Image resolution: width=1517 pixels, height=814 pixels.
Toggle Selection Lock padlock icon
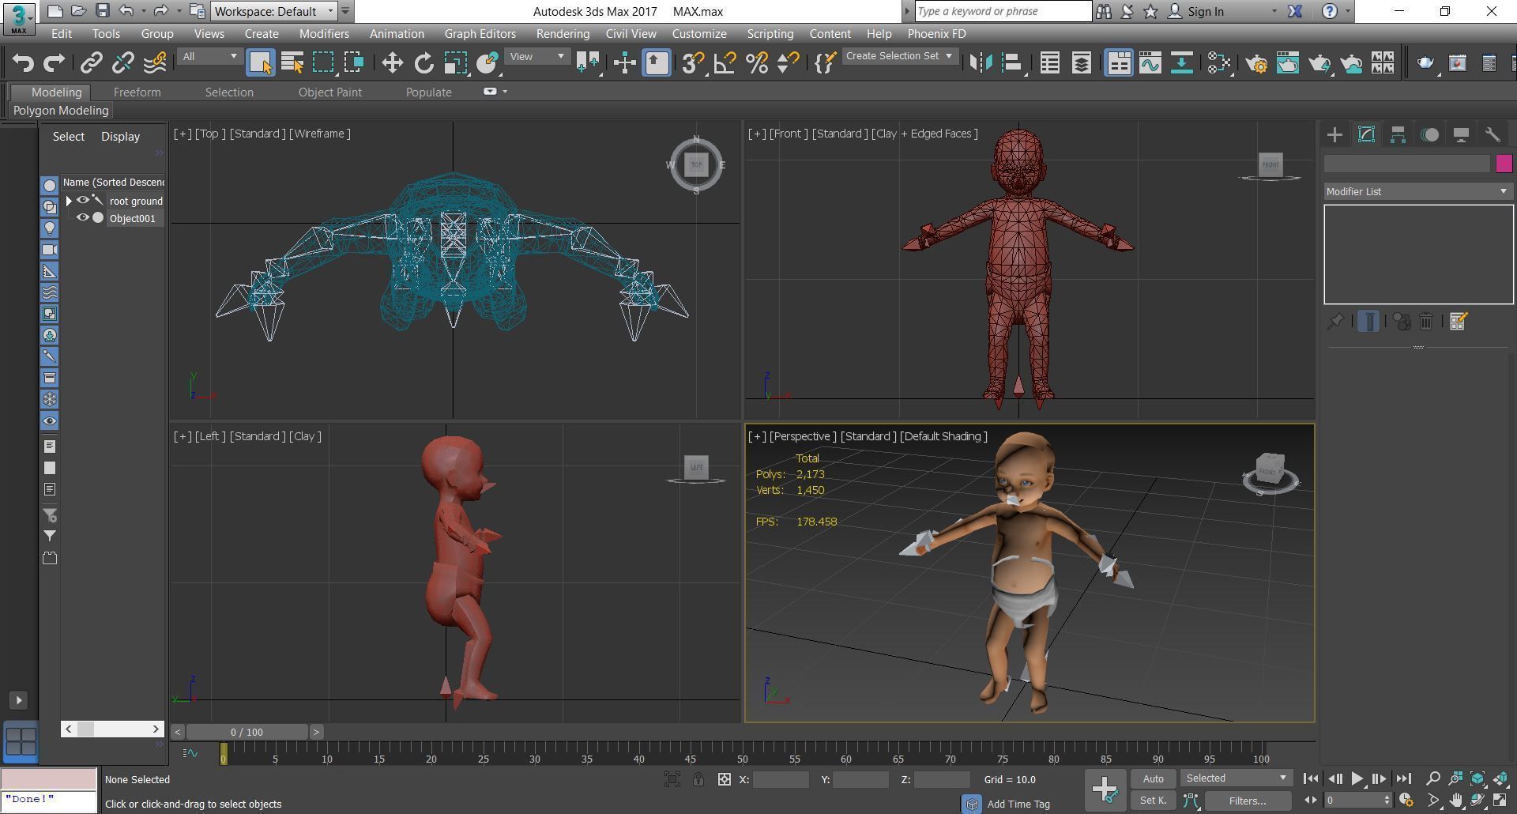tap(698, 779)
